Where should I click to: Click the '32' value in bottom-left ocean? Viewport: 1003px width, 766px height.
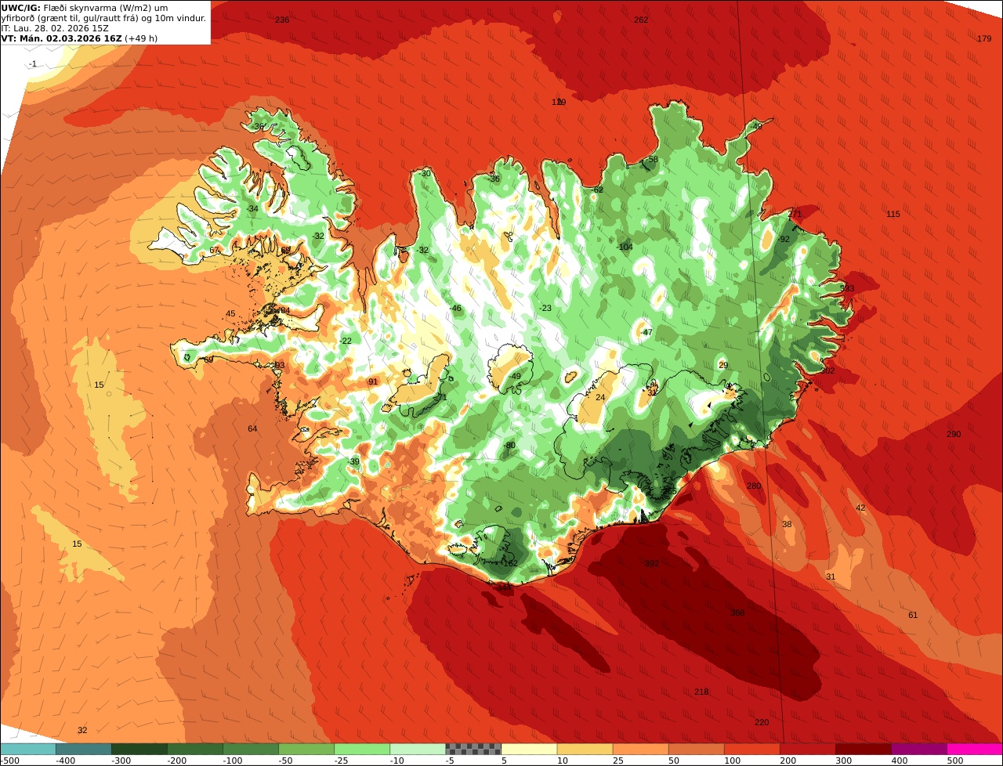(x=82, y=730)
